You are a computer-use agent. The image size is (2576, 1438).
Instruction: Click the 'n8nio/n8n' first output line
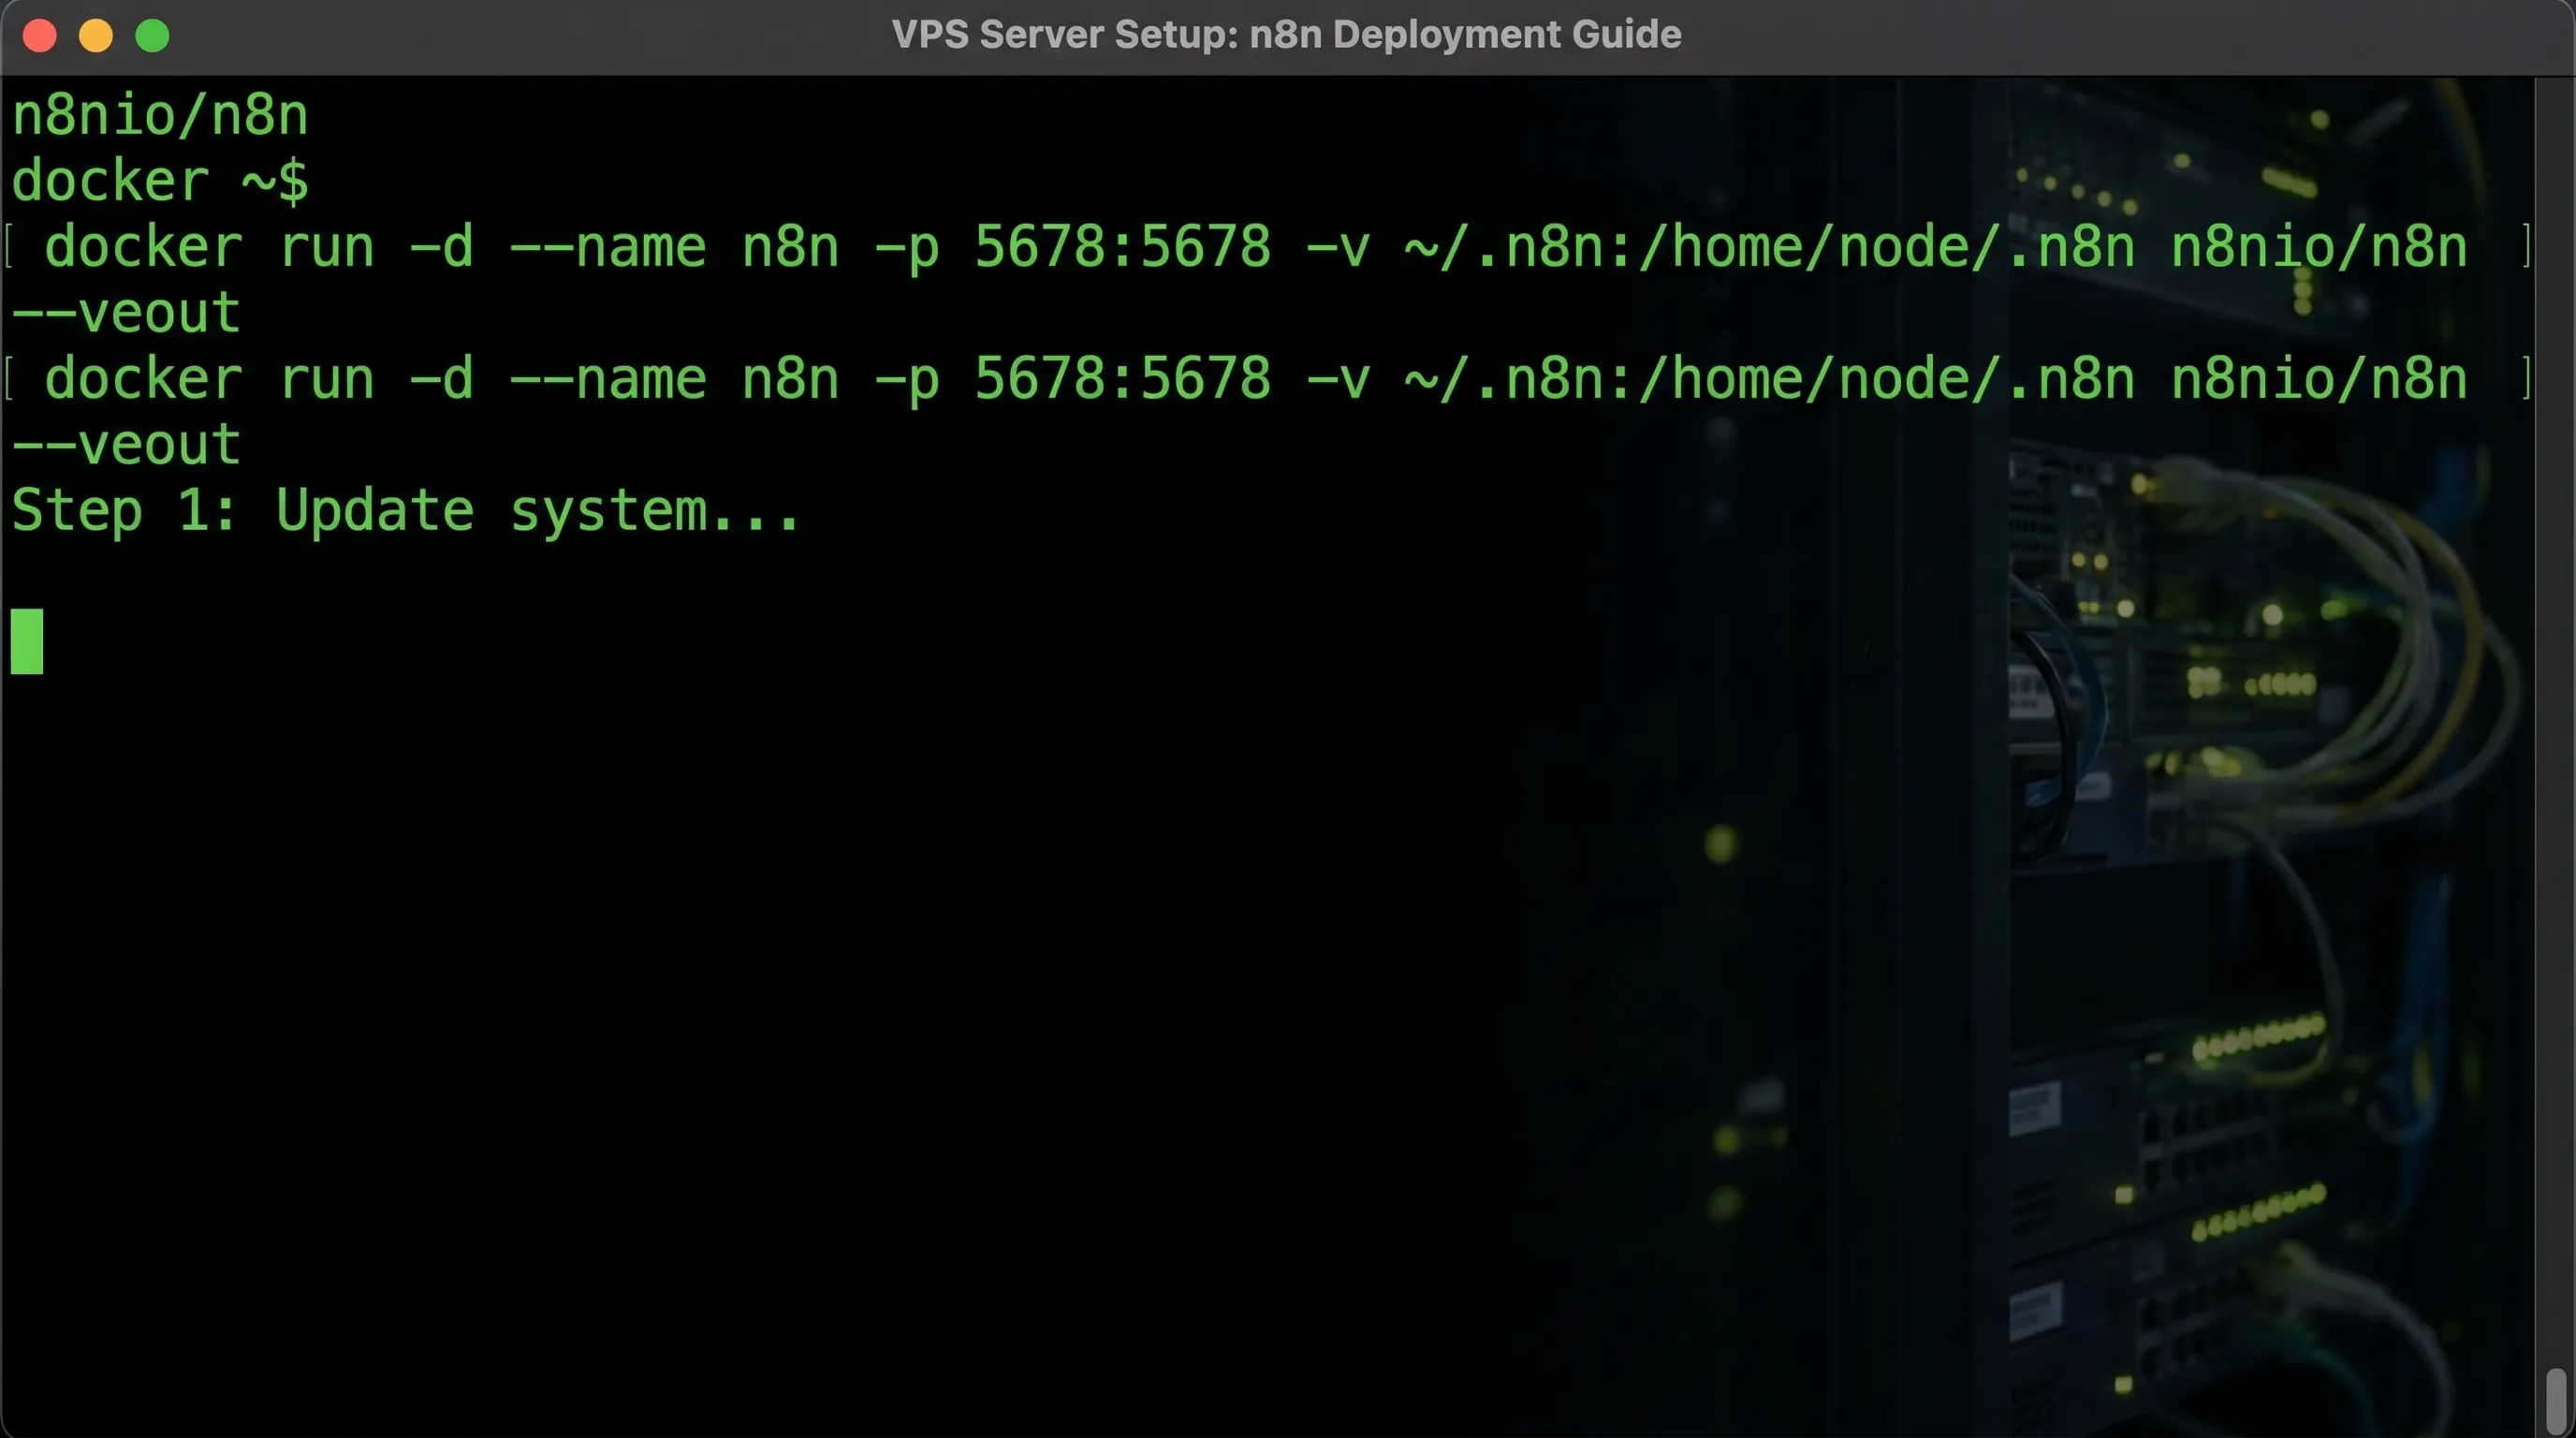(x=160, y=115)
